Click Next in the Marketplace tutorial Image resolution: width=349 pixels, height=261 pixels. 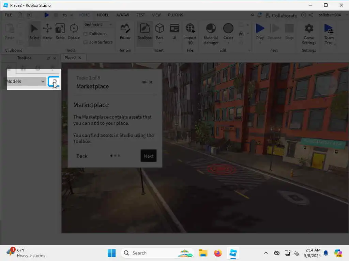149,156
